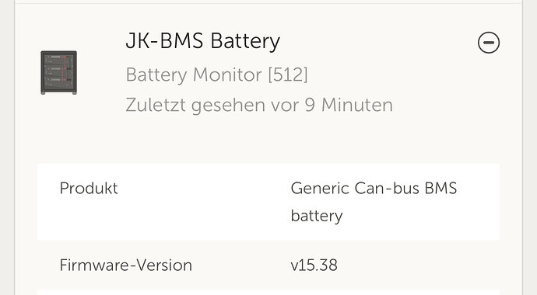This screenshot has height=295, width=537.
Task: Click the Zuletzt gesehen vor 9 Minuten text
Action: [259, 105]
